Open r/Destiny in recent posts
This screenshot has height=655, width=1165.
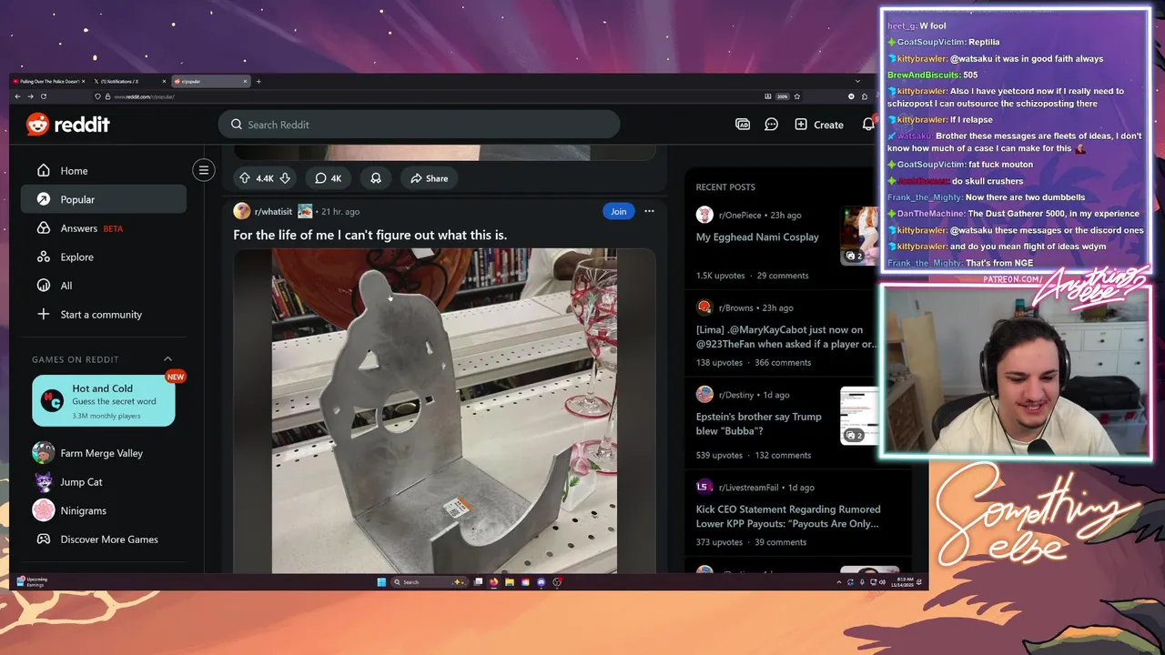click(739, 395)
